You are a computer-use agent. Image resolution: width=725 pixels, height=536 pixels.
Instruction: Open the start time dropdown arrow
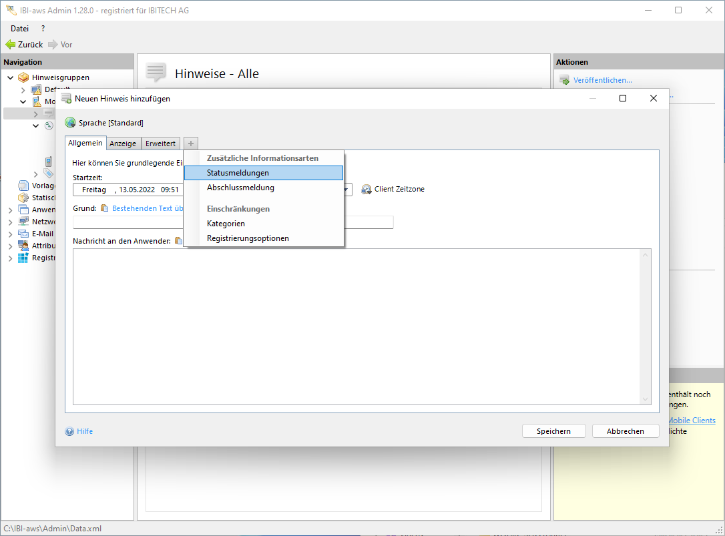point(346,190)
